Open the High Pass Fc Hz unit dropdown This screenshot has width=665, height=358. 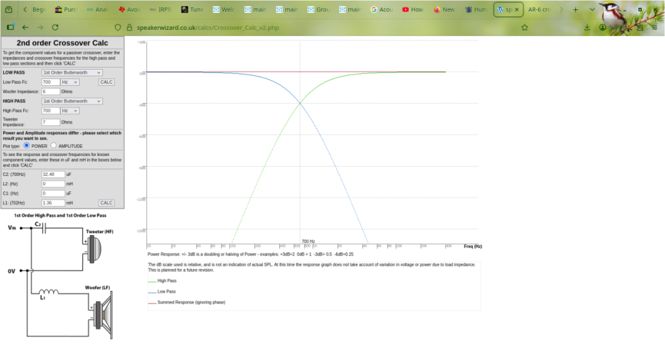(70, 110)
